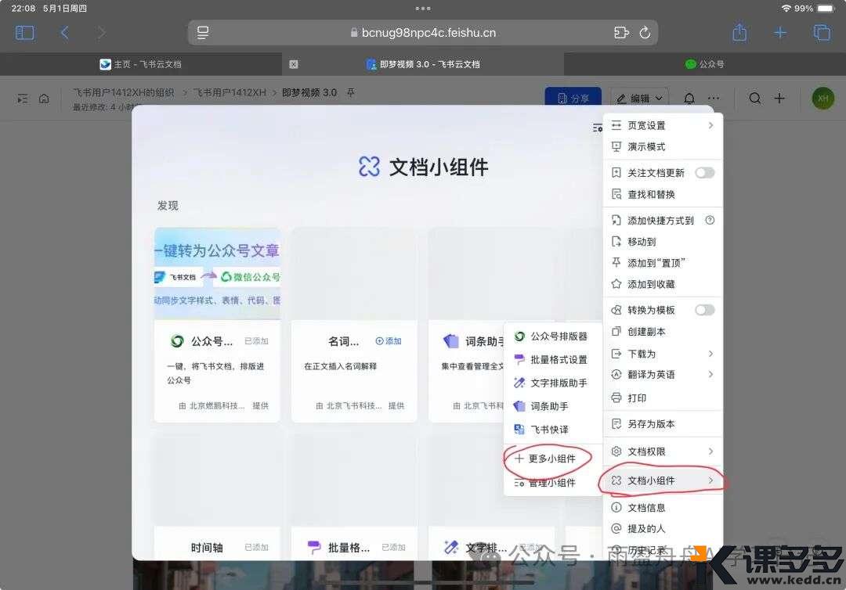This screenshot has height=590, width=846.
Task: Click the home icon in Feishu toolbar
Action: click(44, 99)
